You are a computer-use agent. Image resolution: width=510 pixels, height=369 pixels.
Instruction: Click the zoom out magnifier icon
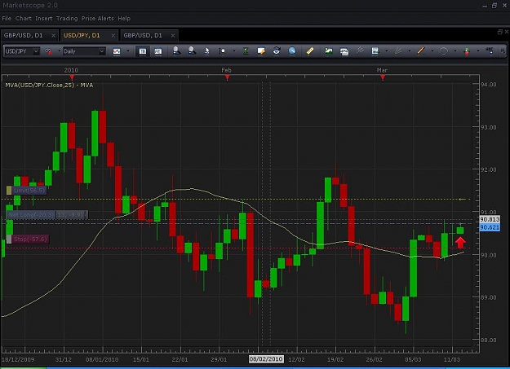(x=176, y=51)
